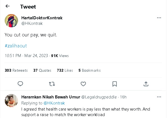Open HartalDoktorKontrak profile picture
167x118 pixels.
pos(12,20)
